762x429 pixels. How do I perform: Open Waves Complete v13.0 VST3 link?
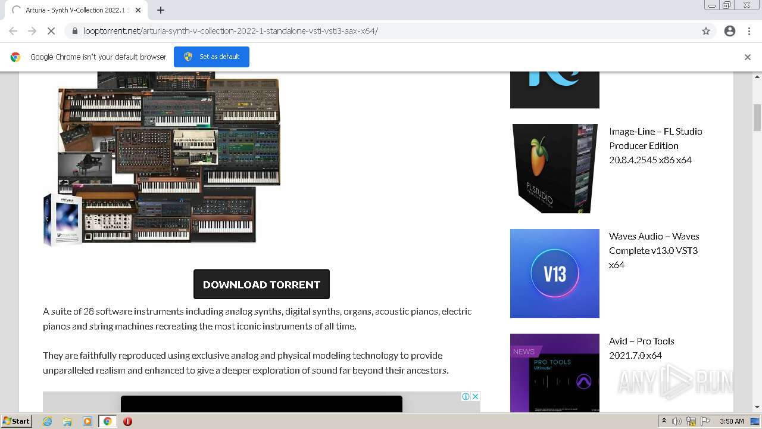(654, 250)
